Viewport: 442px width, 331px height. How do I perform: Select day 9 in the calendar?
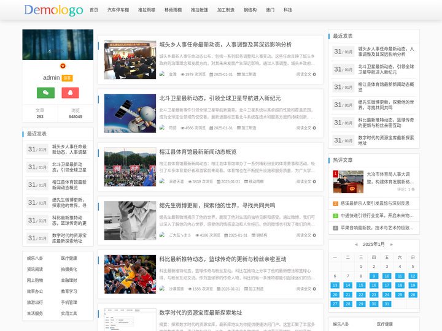pos(374,276)
